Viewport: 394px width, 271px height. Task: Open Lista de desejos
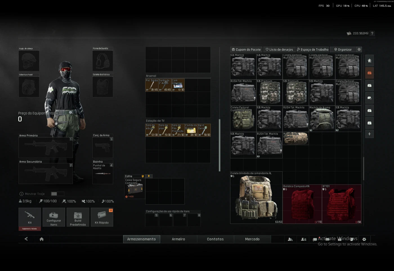(279, 50)
